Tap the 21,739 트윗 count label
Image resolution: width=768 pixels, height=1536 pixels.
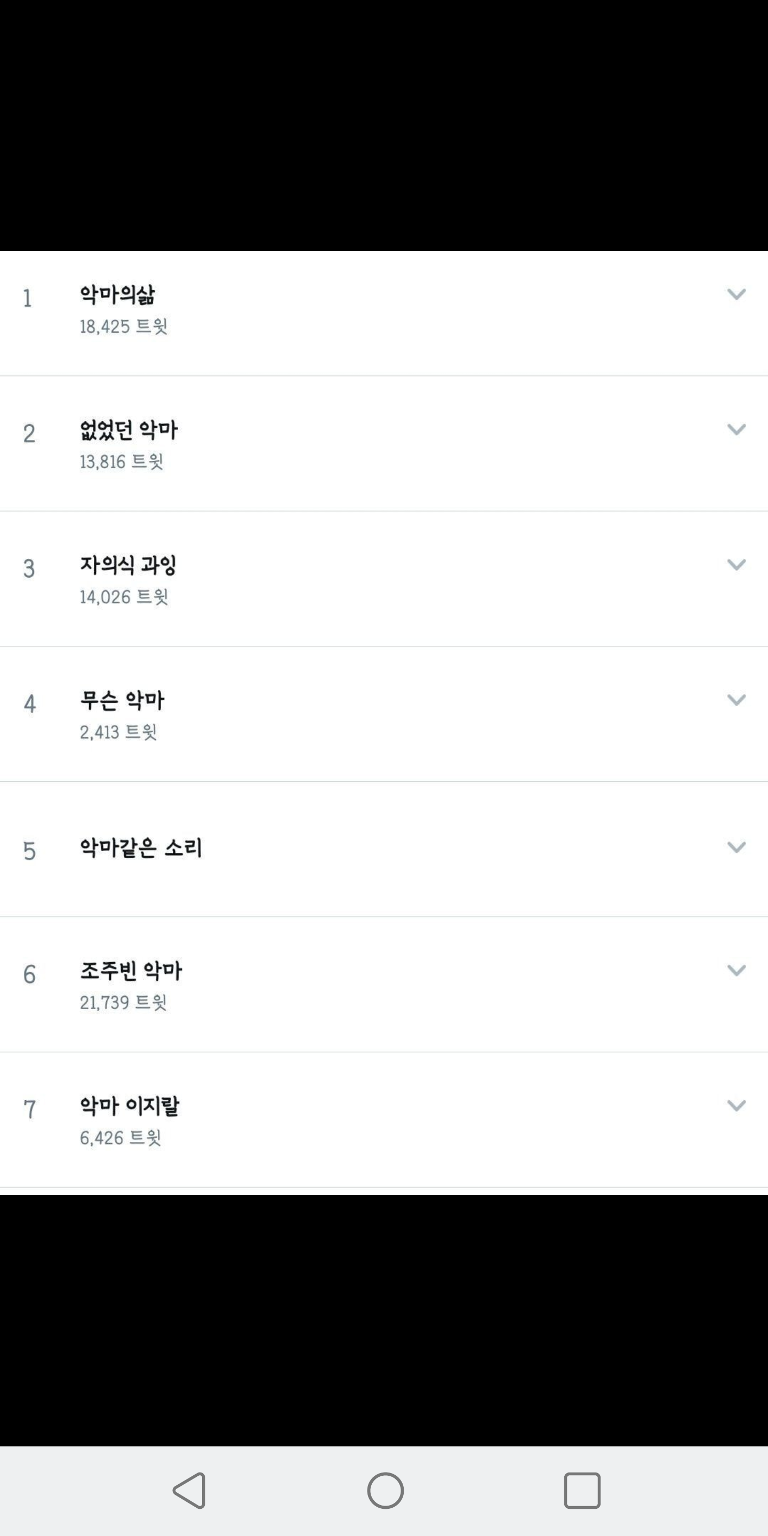point(123,1003)
